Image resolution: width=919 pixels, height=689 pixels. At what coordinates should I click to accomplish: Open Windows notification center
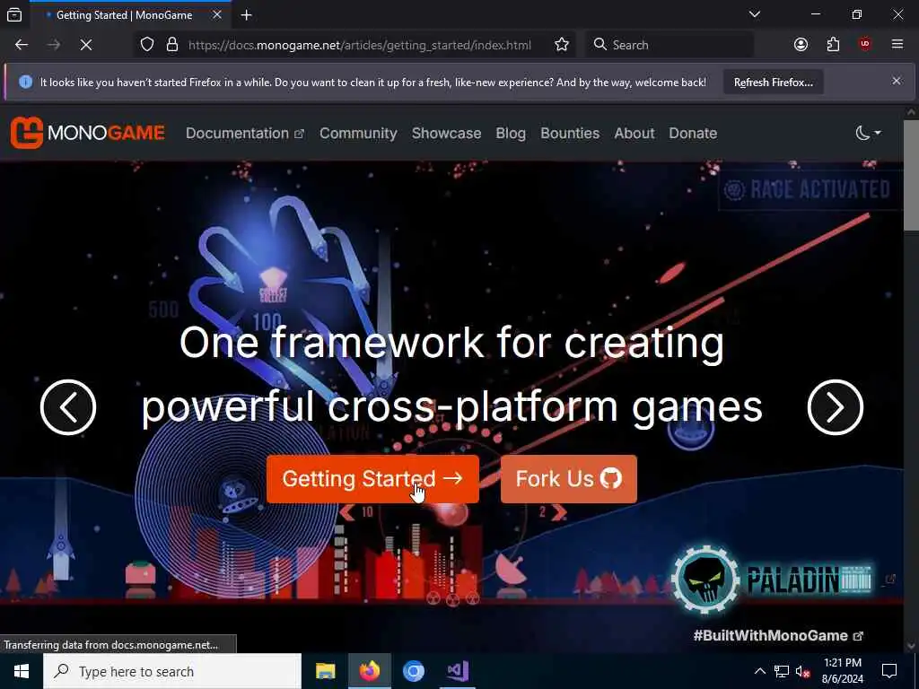pos(889,671)
